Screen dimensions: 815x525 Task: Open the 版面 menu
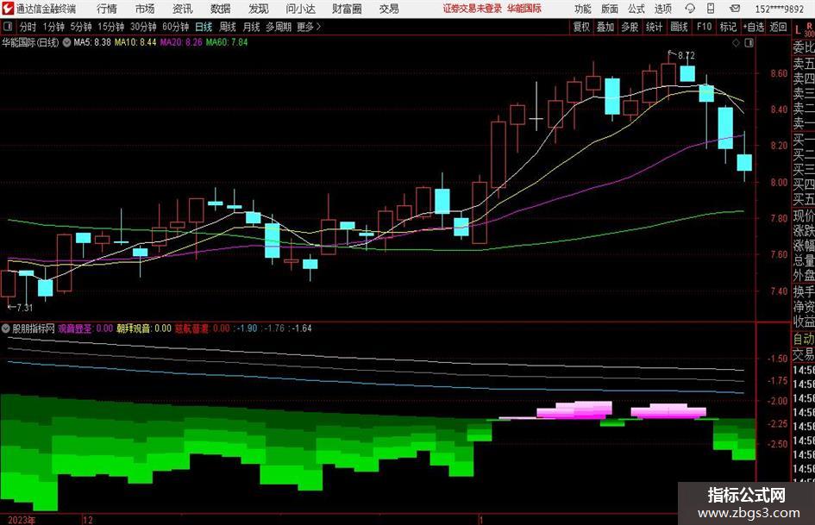(610, 9)
